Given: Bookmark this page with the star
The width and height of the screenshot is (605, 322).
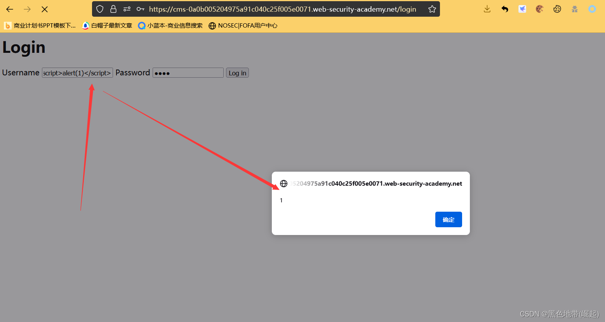Looking at the screenshot, I should coord(432,9).
